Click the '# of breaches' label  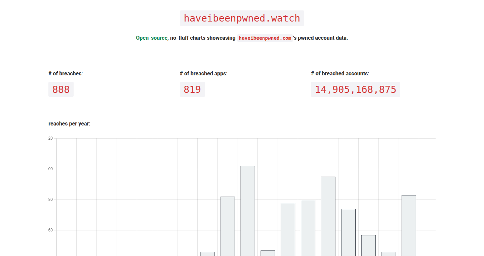coord(65,73)
